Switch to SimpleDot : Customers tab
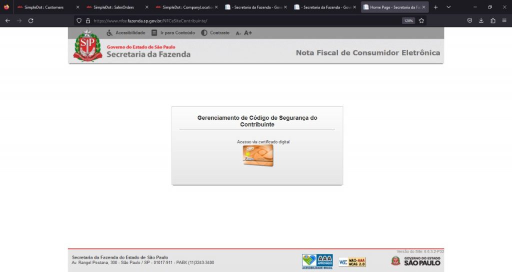Screen dimensions: 512x272 click(x=44, y=7)
